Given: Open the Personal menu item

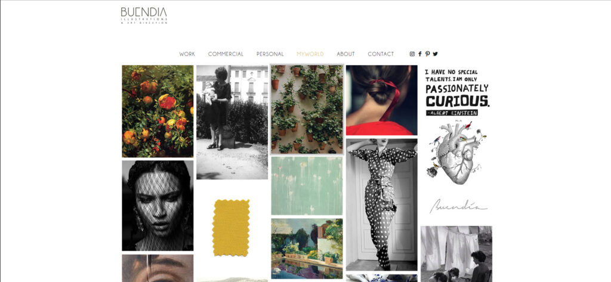Looking at the screenshot, I should pos(270,54).
